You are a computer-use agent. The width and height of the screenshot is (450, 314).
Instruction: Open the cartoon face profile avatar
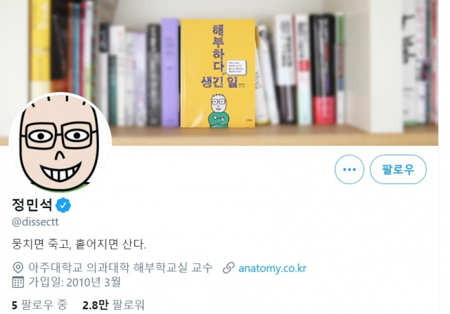tap(60, 143)
